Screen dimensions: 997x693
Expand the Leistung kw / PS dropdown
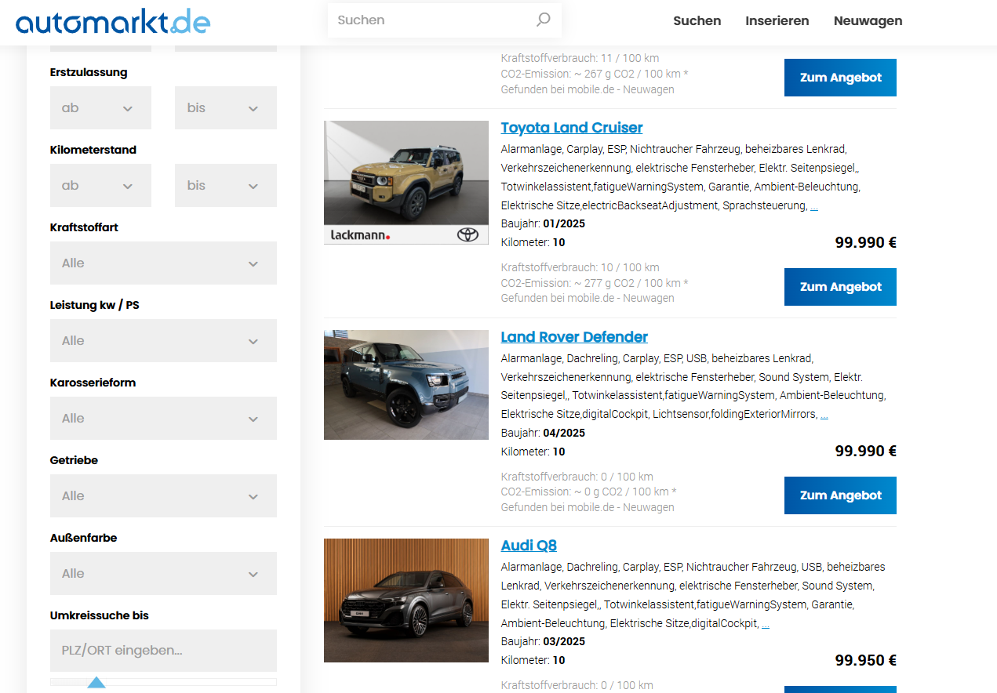[x=163, y=341]
